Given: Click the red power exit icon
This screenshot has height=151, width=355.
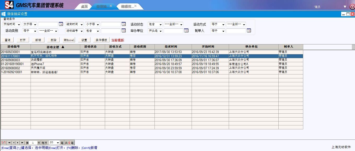Looking at the screenshot, I should [x=352, y=7].
